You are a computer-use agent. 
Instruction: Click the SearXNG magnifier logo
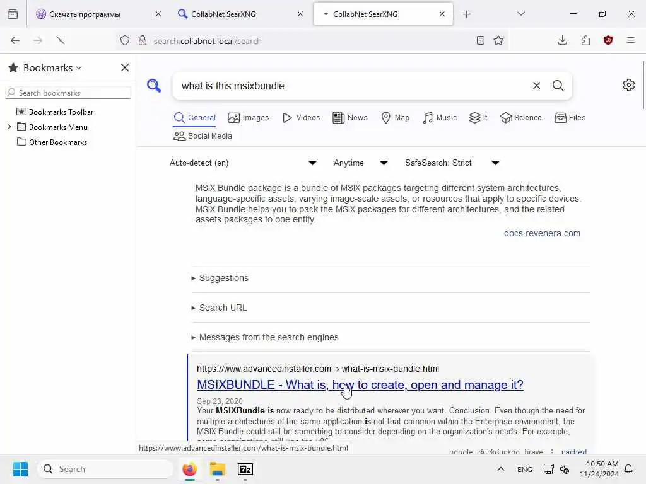pyautogui.click(x=154, y=86)
